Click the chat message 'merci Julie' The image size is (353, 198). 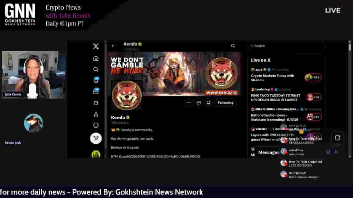pyautogui.click(x=296, y=154)
